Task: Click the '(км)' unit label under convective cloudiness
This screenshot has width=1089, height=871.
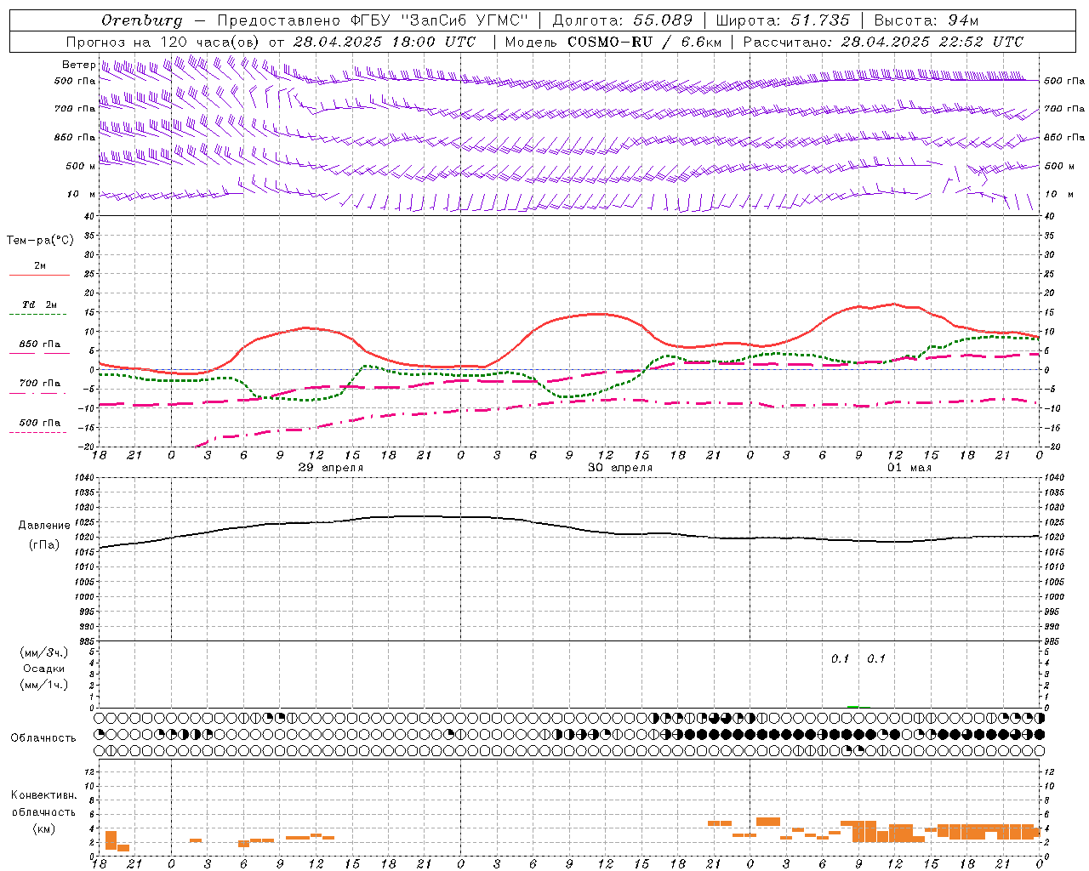Action: (43, 828)
